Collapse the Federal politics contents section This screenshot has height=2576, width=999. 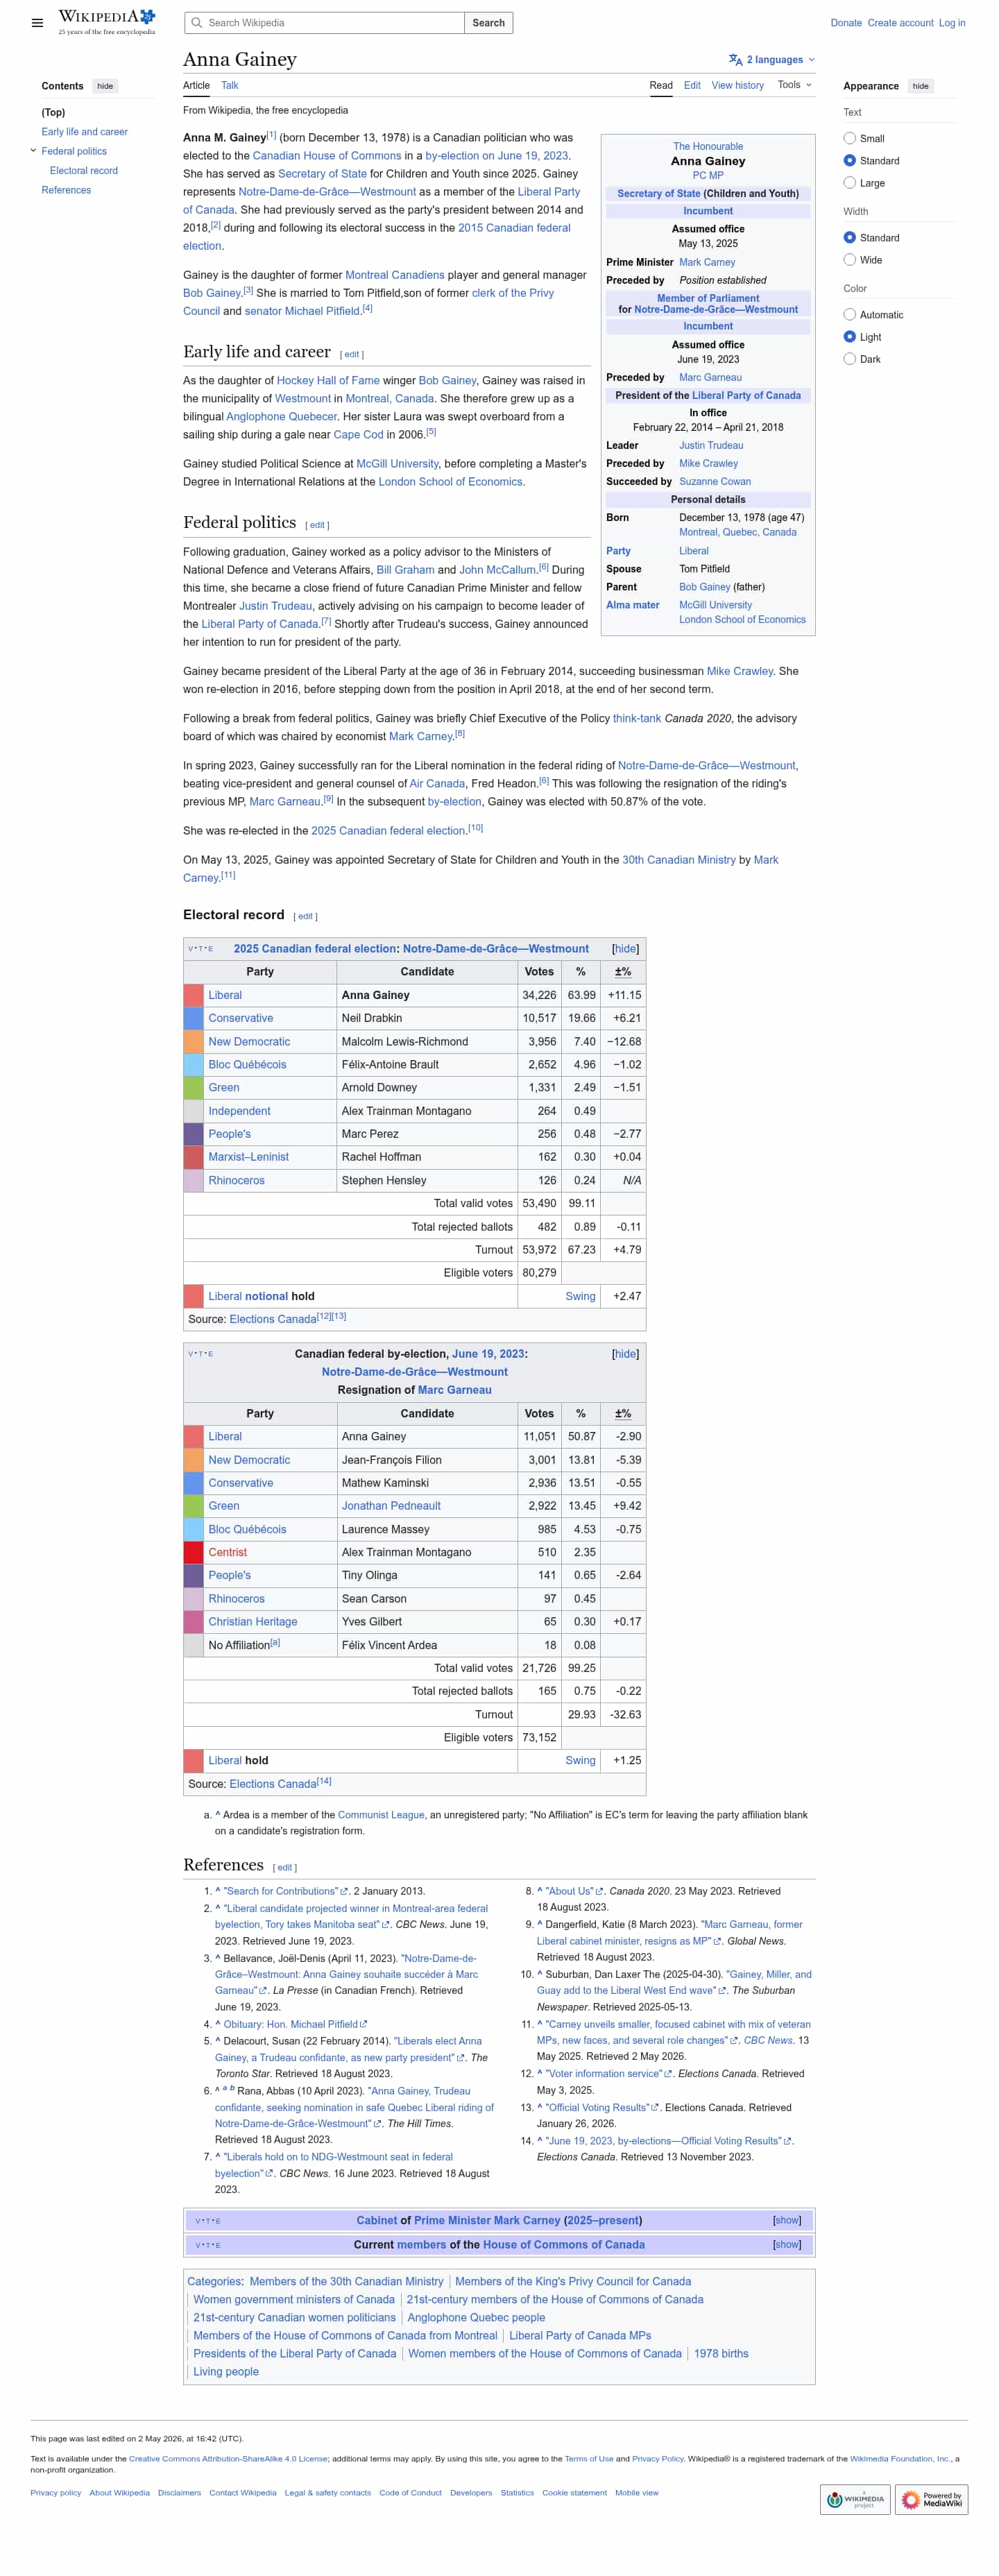point(33,151)
